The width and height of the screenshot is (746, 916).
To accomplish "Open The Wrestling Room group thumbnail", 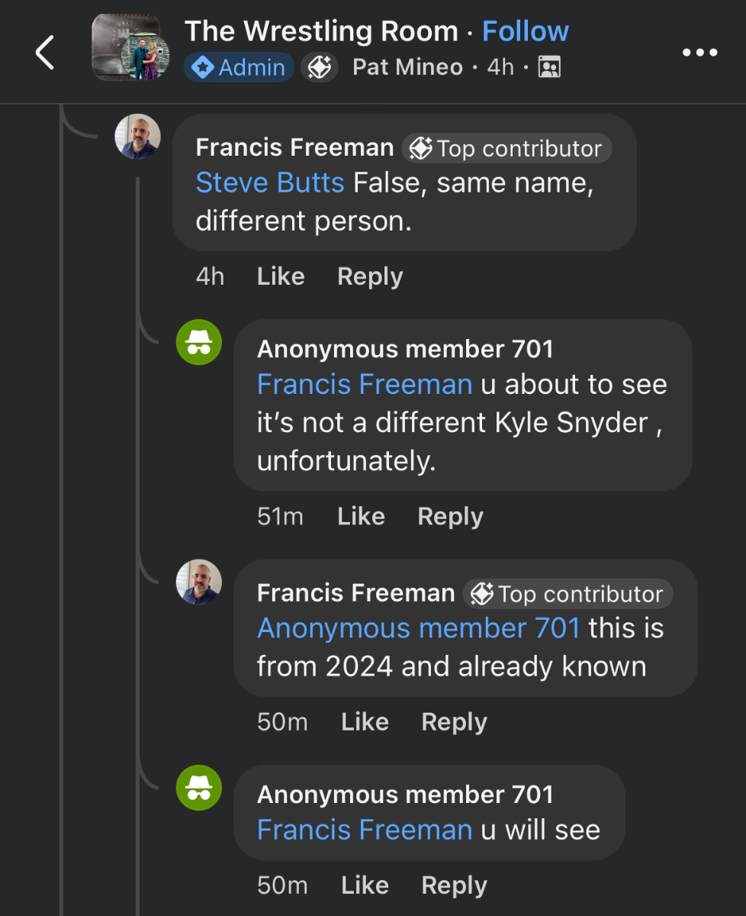I will pyautogui.click(x=127, y=47).
